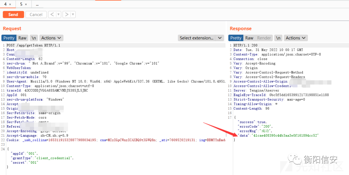Open the new tab "..." item
This screenshot has height=175, width=349.
pos(37,5)
